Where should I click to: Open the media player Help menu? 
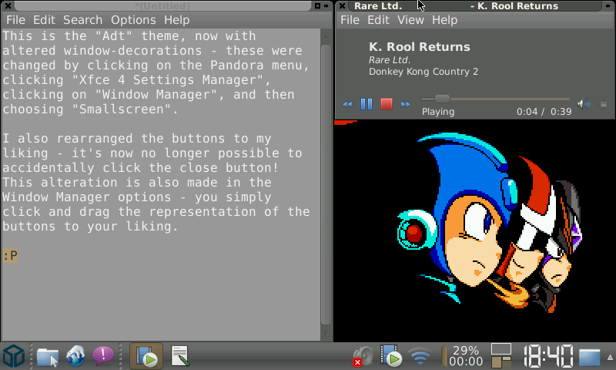pos(444,20)
